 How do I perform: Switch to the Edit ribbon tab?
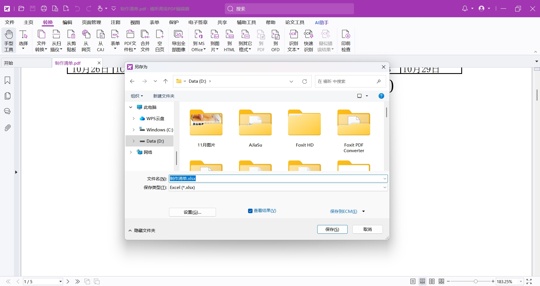(67, 22)
